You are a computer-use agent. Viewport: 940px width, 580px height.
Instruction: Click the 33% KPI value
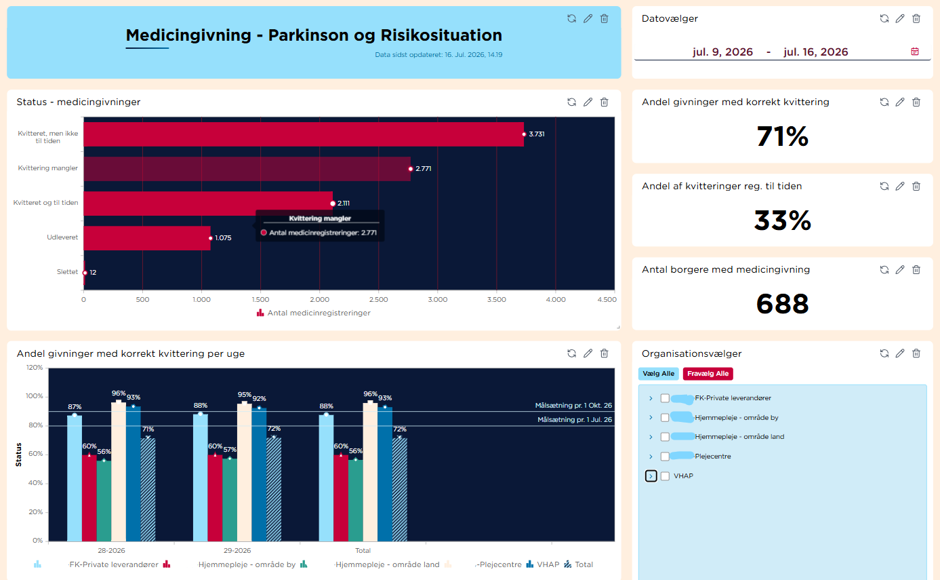coord(782,220)
